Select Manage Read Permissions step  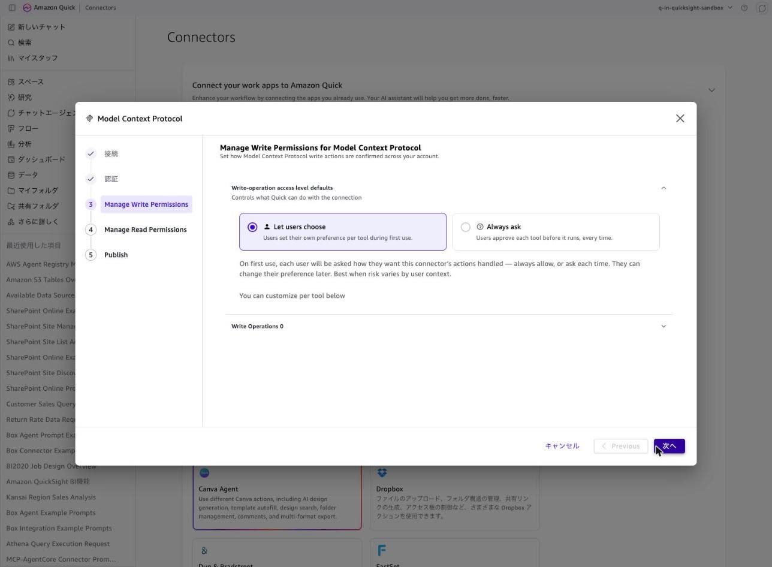point(145,230)
